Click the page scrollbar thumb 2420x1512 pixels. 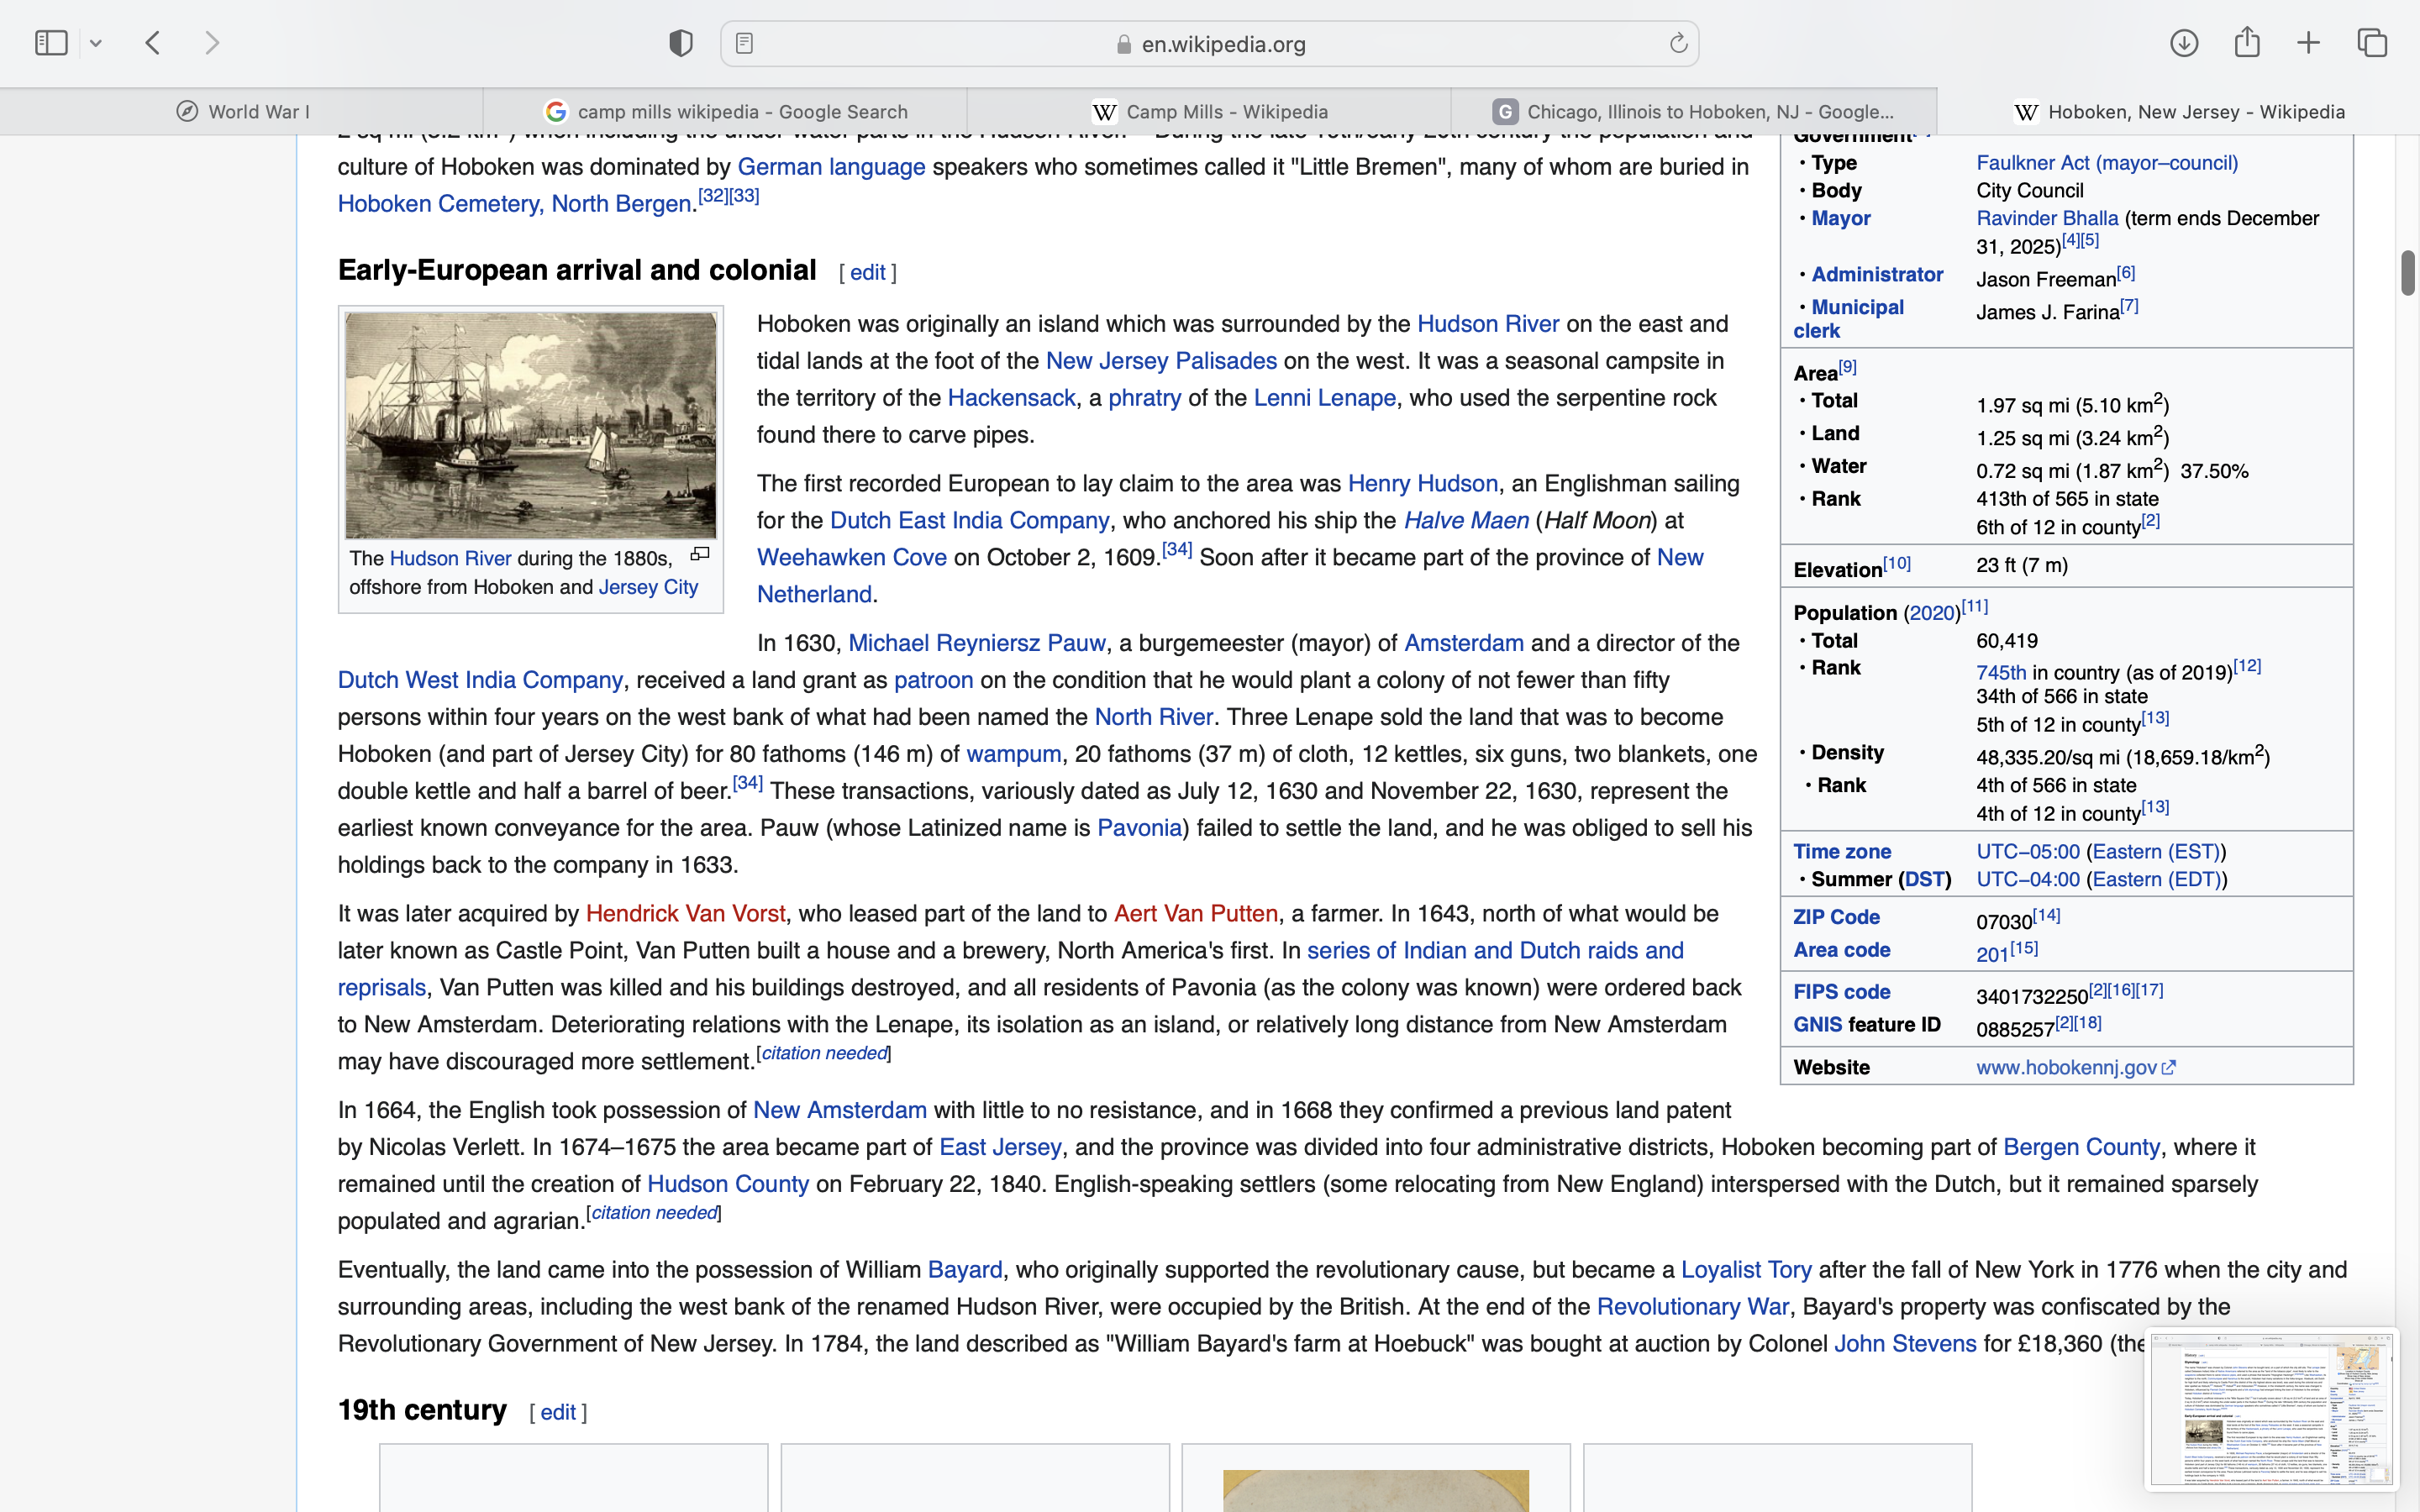2407,273
